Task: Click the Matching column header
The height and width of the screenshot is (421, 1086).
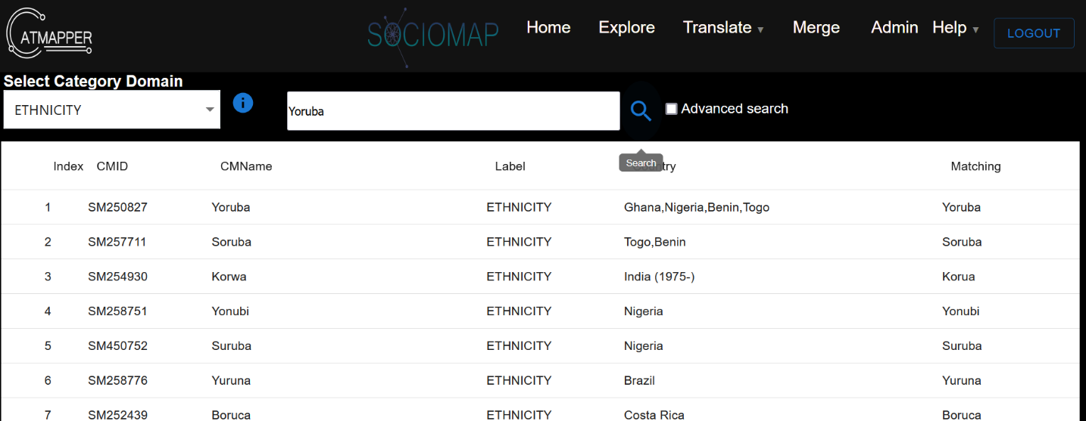Action: coord(975,166)
